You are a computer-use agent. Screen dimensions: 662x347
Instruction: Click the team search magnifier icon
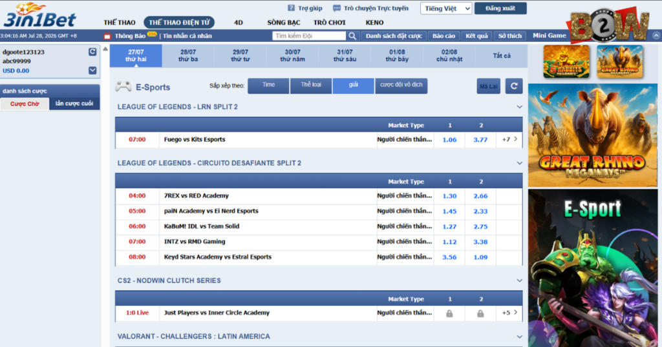tap(352, 35)
